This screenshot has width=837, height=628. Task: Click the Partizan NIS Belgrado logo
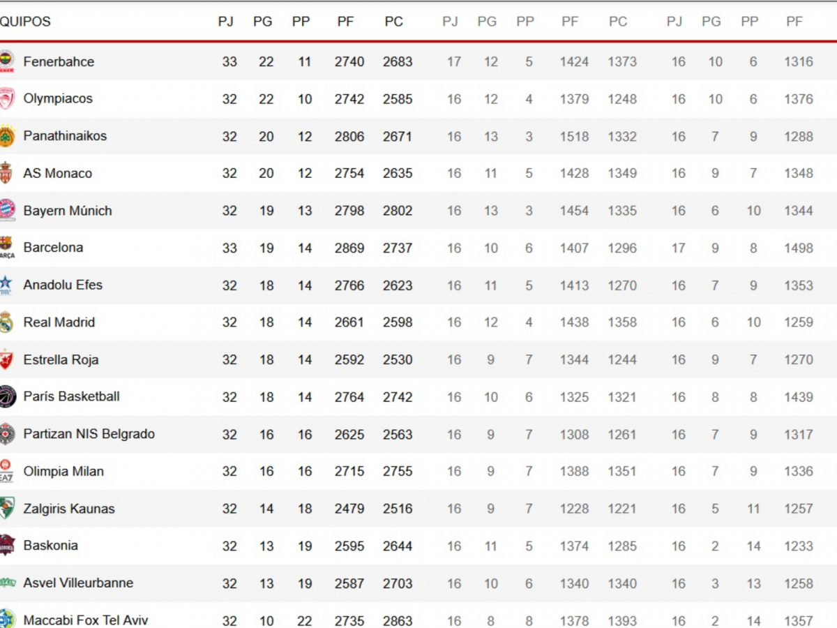point(7,434)
